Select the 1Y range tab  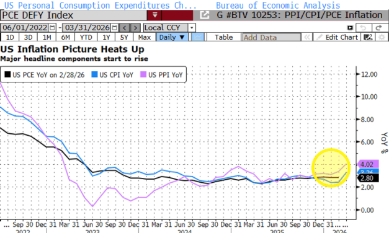point(106,37)
